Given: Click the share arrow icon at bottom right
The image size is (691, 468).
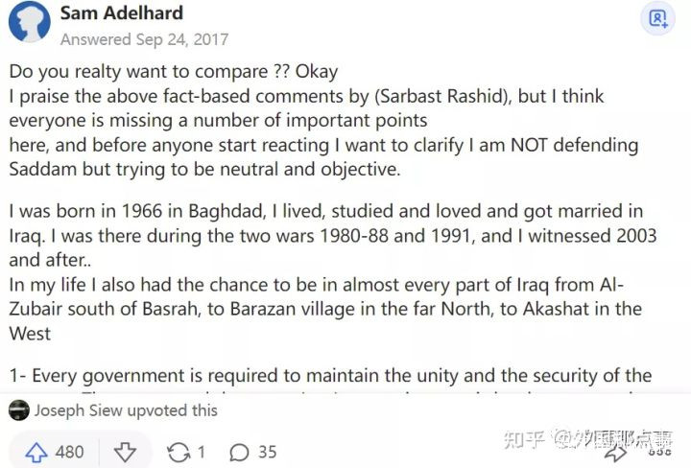Looking at the screenshot, I should point(615,452).
